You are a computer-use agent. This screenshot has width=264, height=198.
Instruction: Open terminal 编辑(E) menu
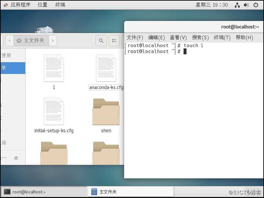[156, 37]
